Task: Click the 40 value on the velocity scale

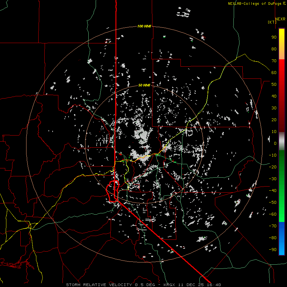Action: coord(274,96)
